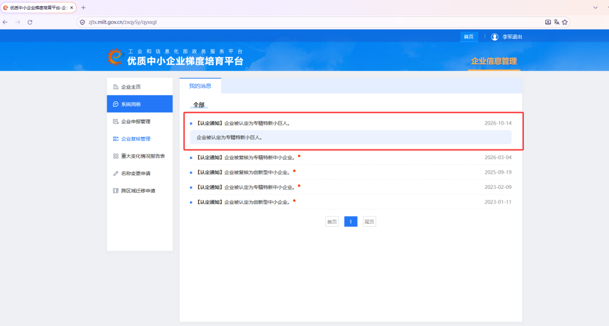609x326 pixels.
Task: Click the 名称变更申请 pencil icon
Action: (x=116, y=173)
